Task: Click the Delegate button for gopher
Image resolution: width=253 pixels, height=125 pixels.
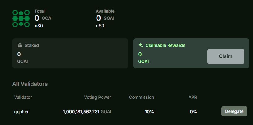Action: click(234, 111)
